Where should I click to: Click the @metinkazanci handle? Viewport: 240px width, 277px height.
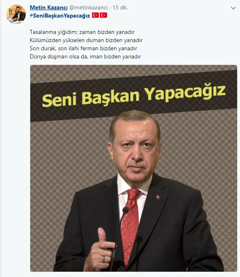click(88, 8)
